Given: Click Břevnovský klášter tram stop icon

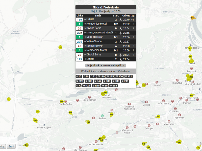Looking at the screenshot, I should pyautogui.click(x=127, y=128).
